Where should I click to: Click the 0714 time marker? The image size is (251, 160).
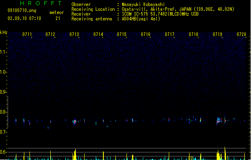tap(98, 34)
